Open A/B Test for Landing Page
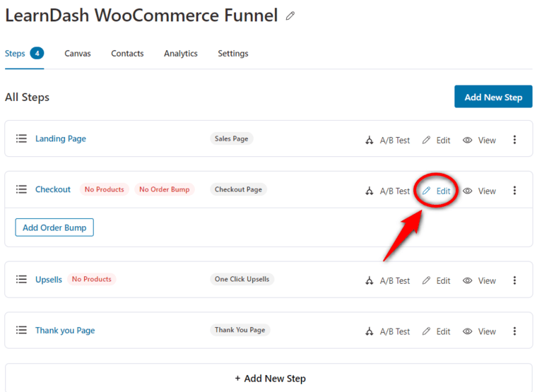This screenshot has width=537, height=392. (387, 141)
